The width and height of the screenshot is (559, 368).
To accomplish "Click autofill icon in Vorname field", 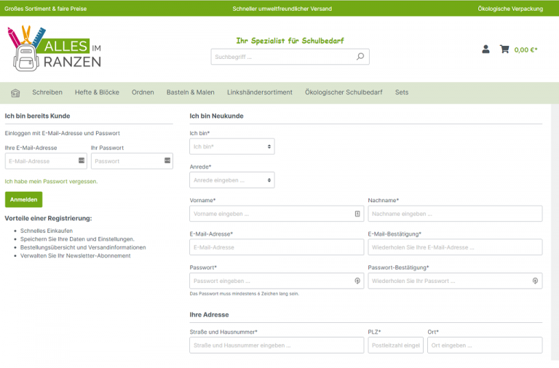I will tap(357, 214).
